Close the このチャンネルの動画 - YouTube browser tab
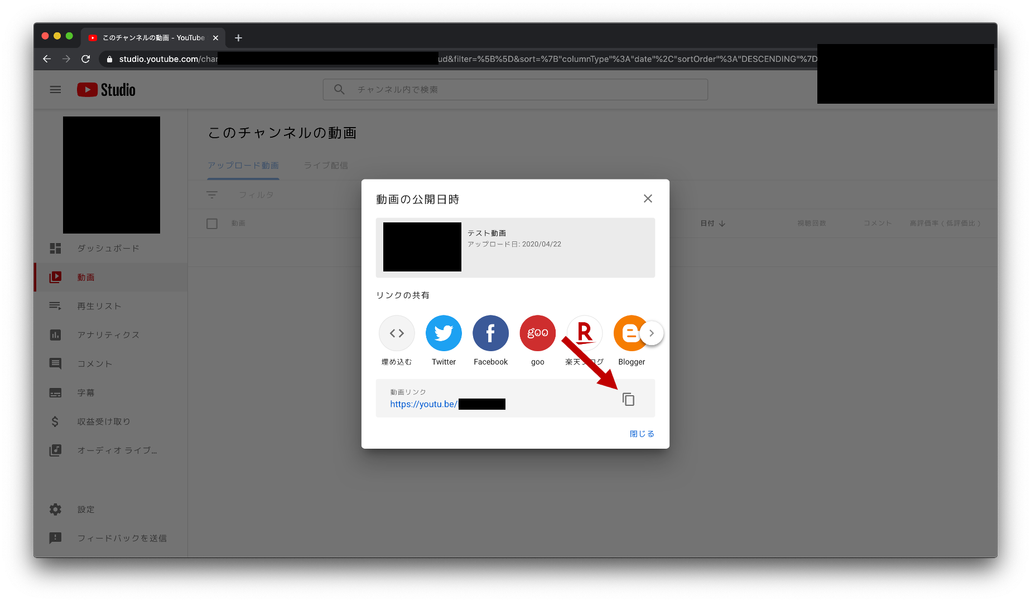 [215, 38]
